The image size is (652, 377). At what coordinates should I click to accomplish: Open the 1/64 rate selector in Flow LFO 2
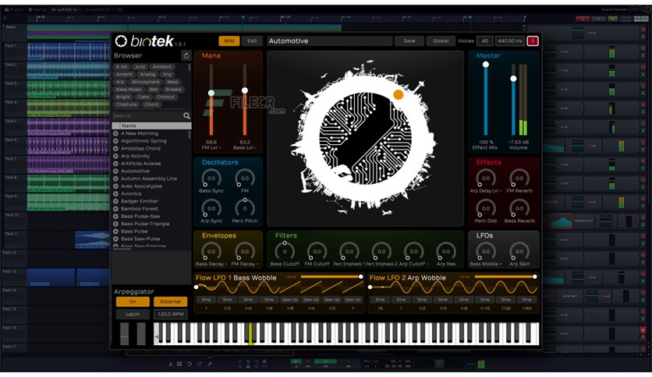tap(526, 308)
